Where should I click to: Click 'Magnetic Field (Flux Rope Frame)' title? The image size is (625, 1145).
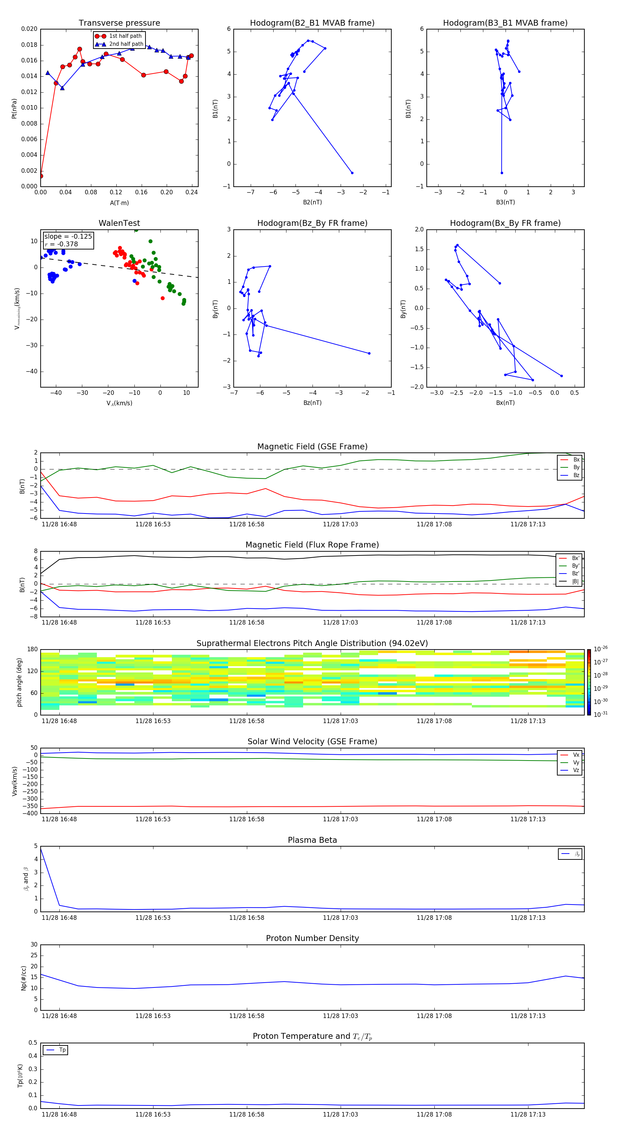click(312, 545)
